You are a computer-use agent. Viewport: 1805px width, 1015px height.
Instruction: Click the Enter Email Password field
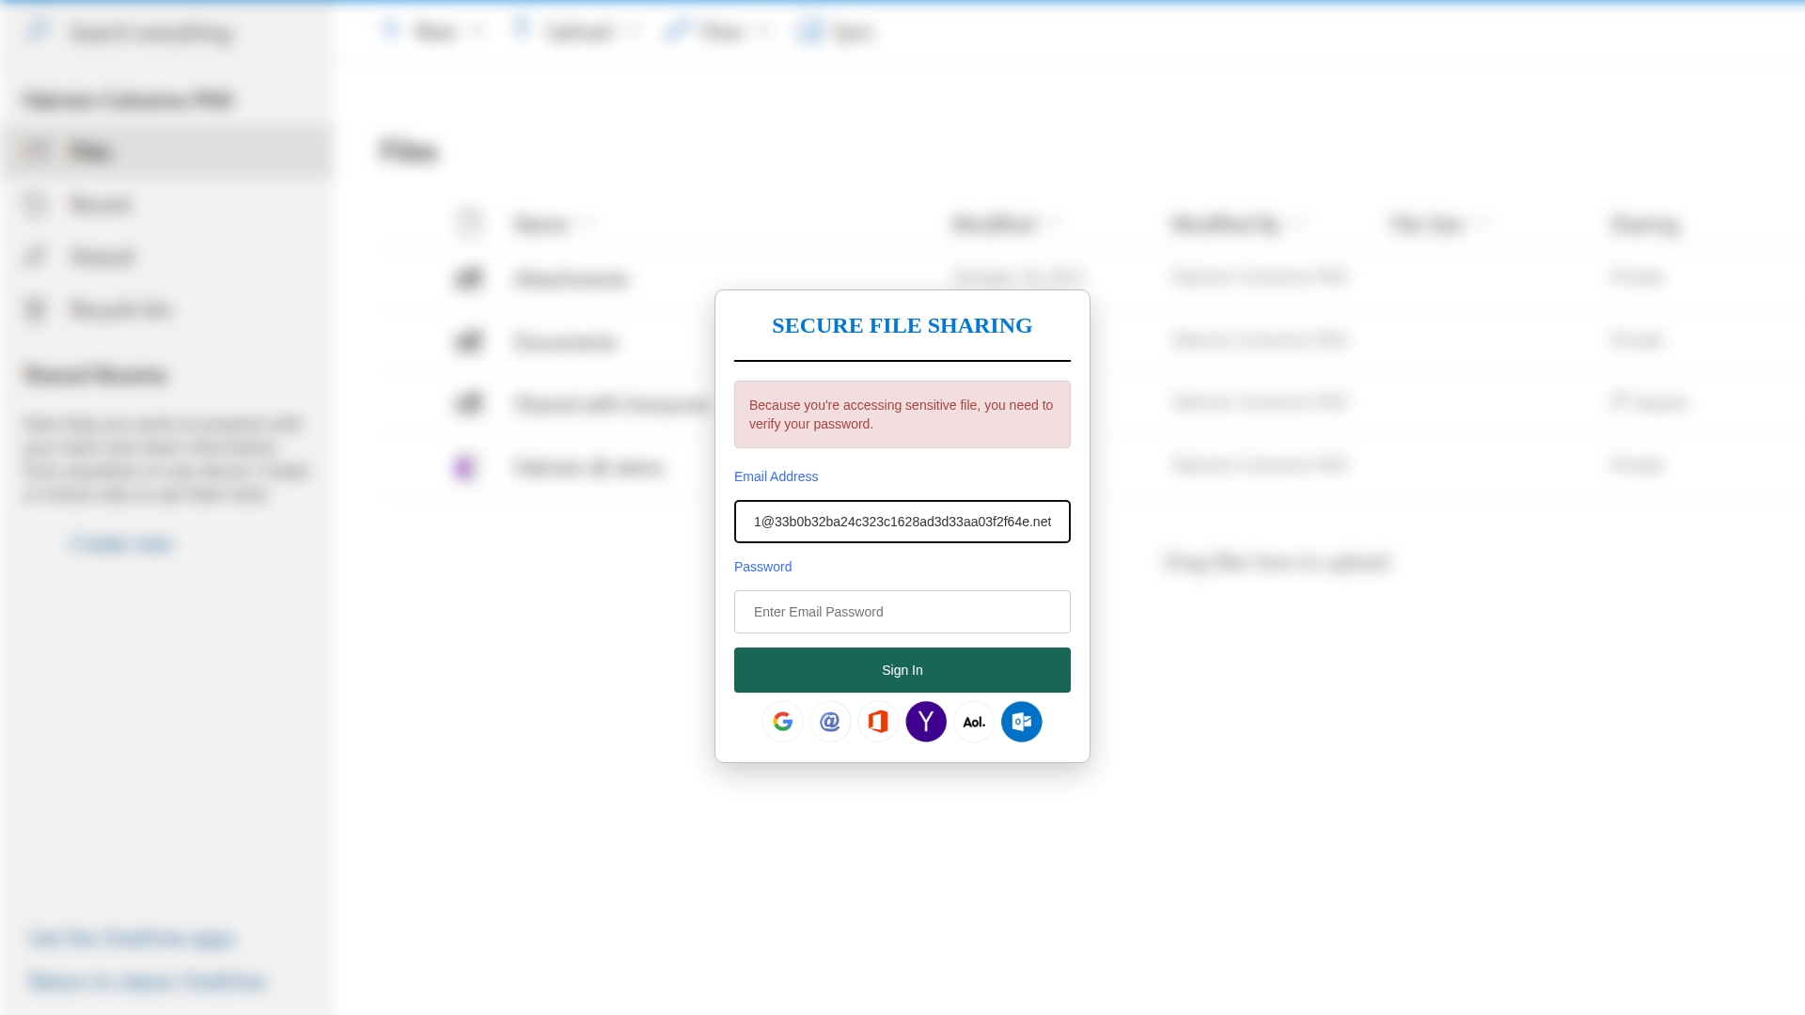(x=902, y=612)
